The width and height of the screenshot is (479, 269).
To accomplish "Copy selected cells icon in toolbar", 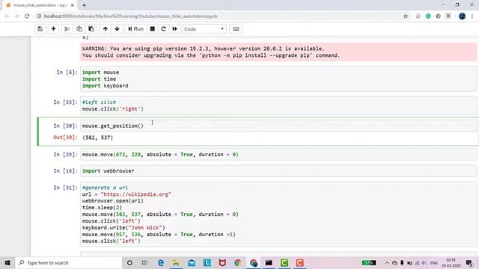I will (x=79, y=29).
